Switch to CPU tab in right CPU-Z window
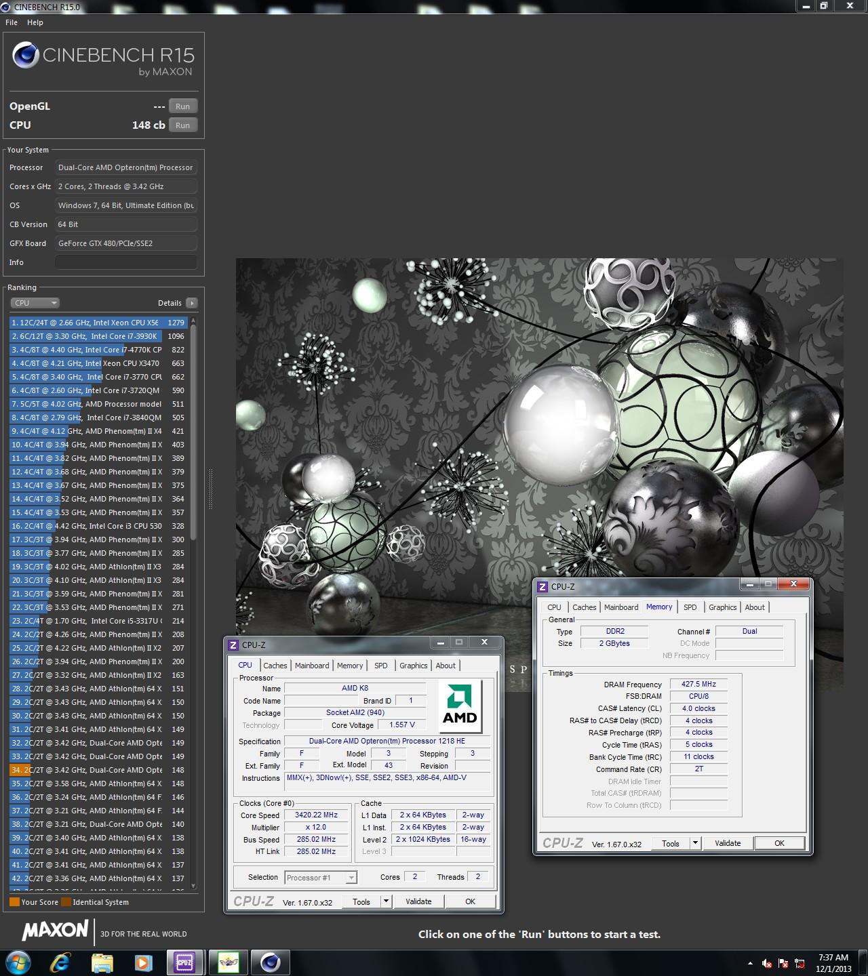This screenshot has width=868, height=976. [554, 607]
